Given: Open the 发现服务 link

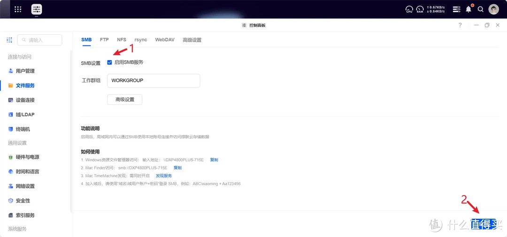Looking at the screenshot, I should click(164, 176).
